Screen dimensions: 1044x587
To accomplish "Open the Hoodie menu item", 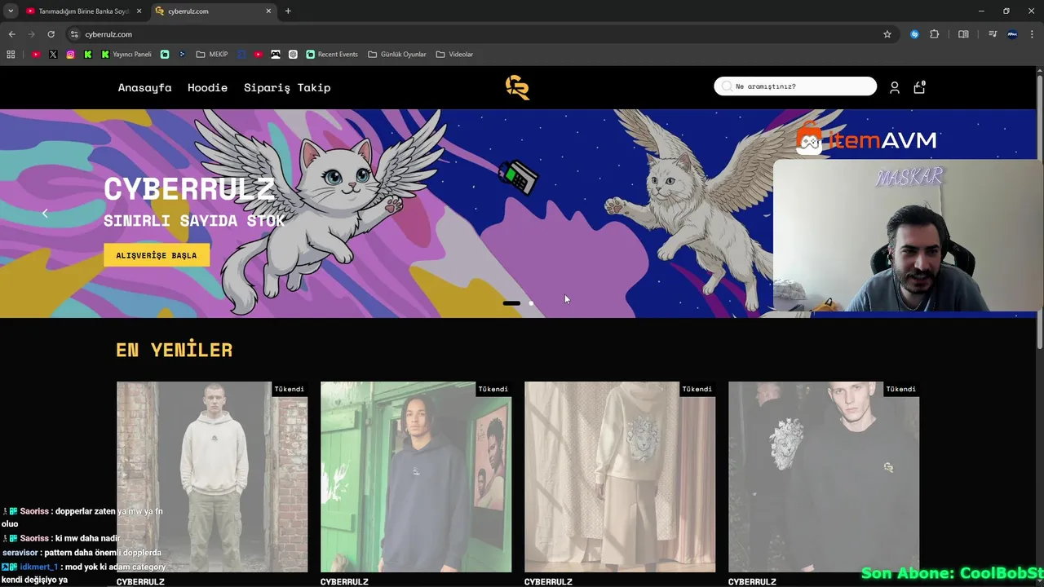I will 207,87.
